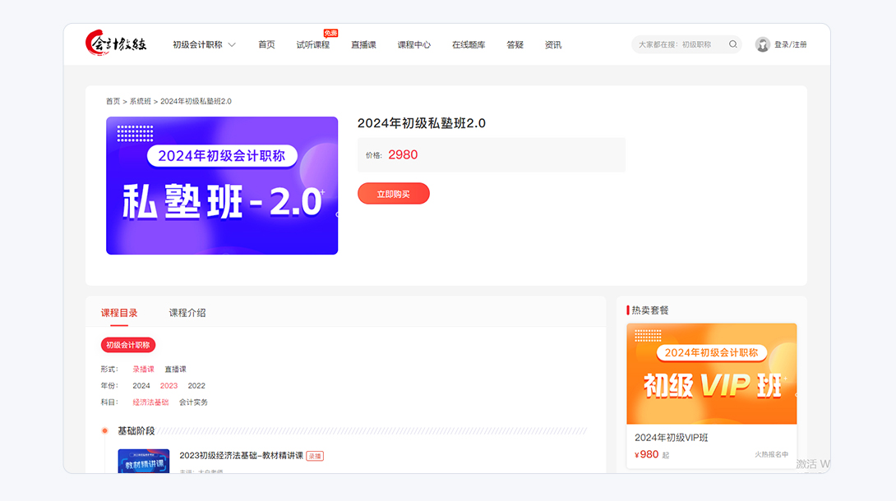Click the 立即购买 button
Viewport: 896px width, 501px height.
tap(393, 194)
